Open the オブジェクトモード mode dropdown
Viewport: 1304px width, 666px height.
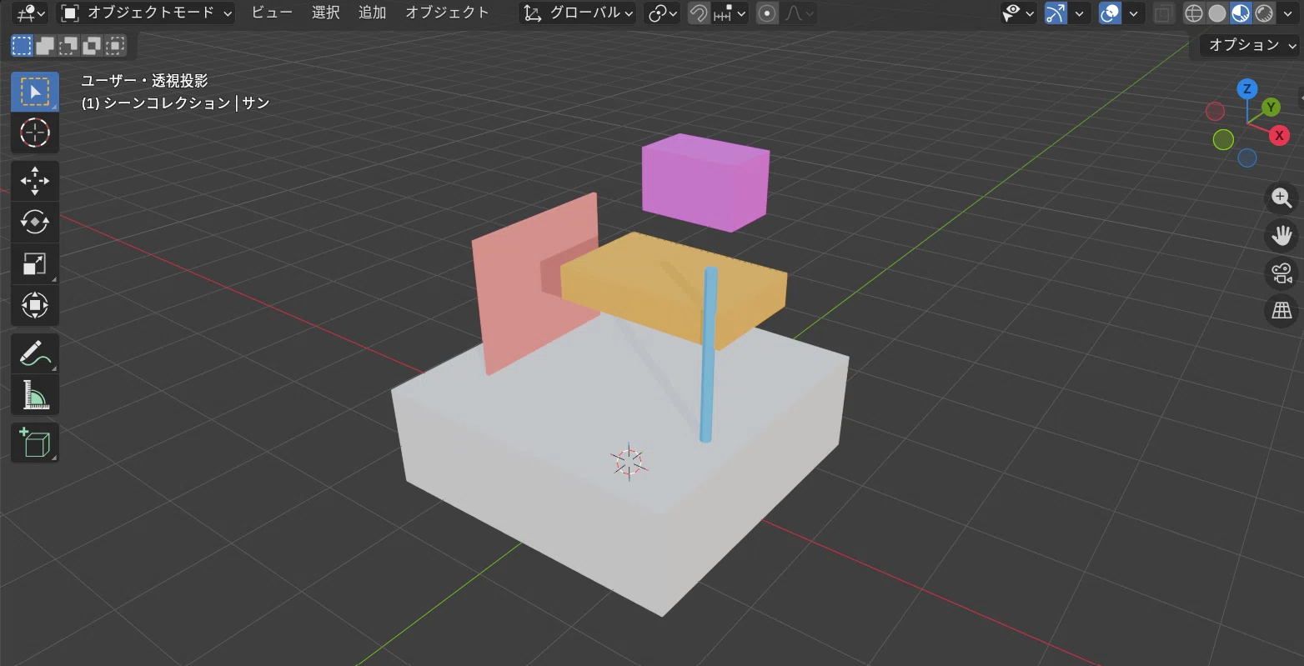tap(147, 13)
